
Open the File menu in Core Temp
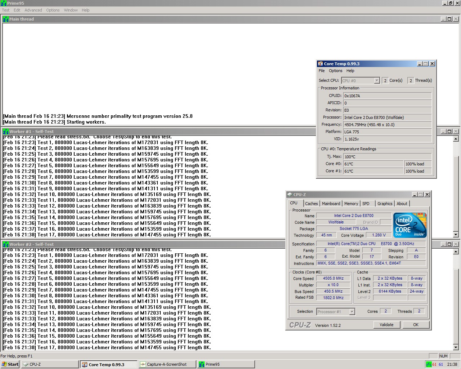[x=322, y=71]
